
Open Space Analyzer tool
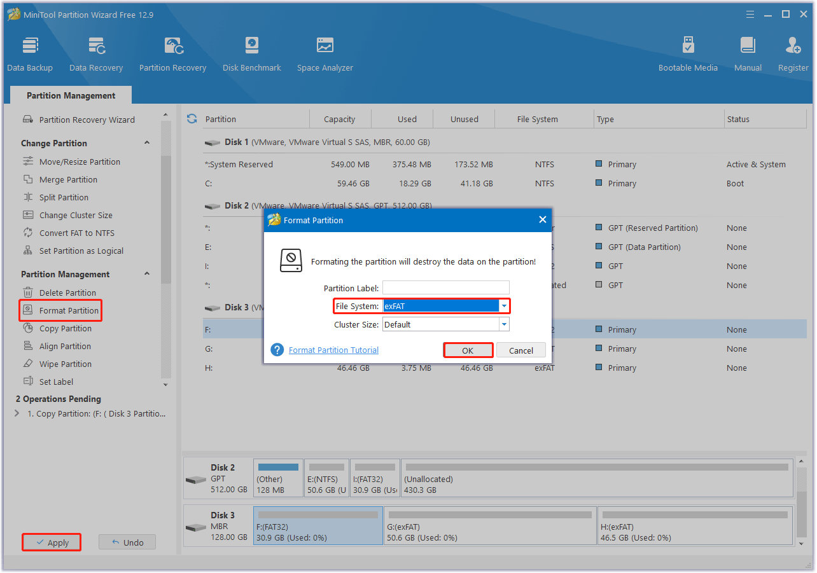pyautogui.click(x=325, y=55)
